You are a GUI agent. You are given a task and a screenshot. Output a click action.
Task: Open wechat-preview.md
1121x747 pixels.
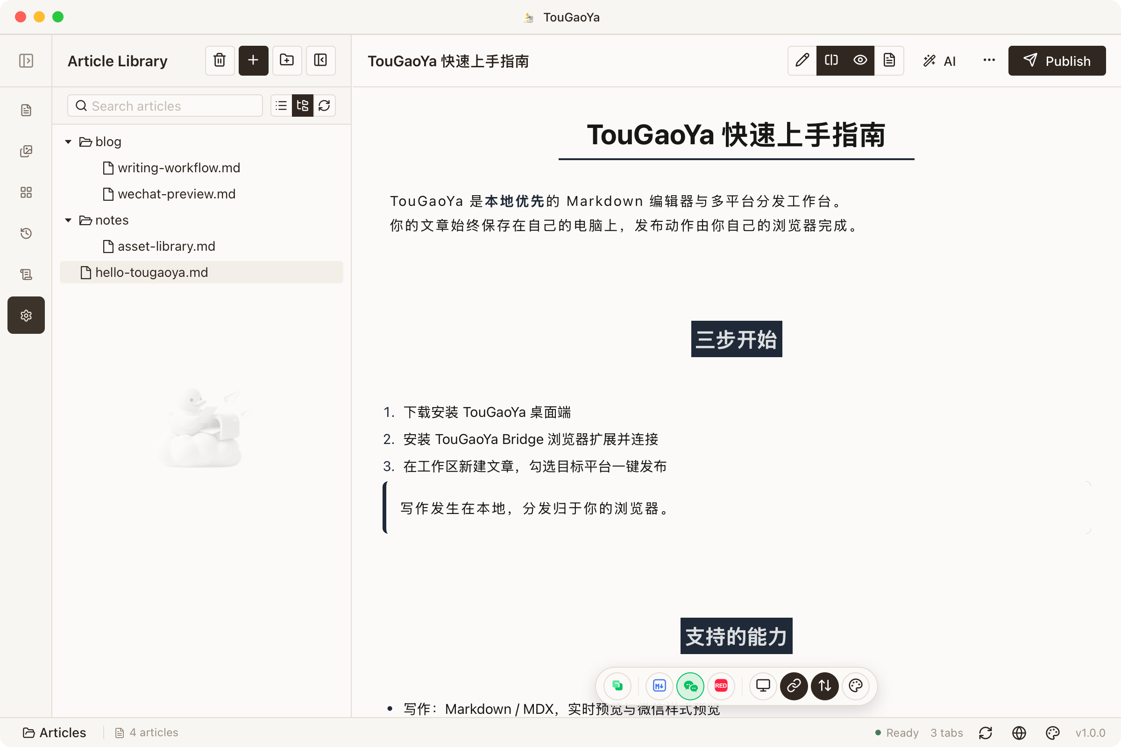point(201,194)
